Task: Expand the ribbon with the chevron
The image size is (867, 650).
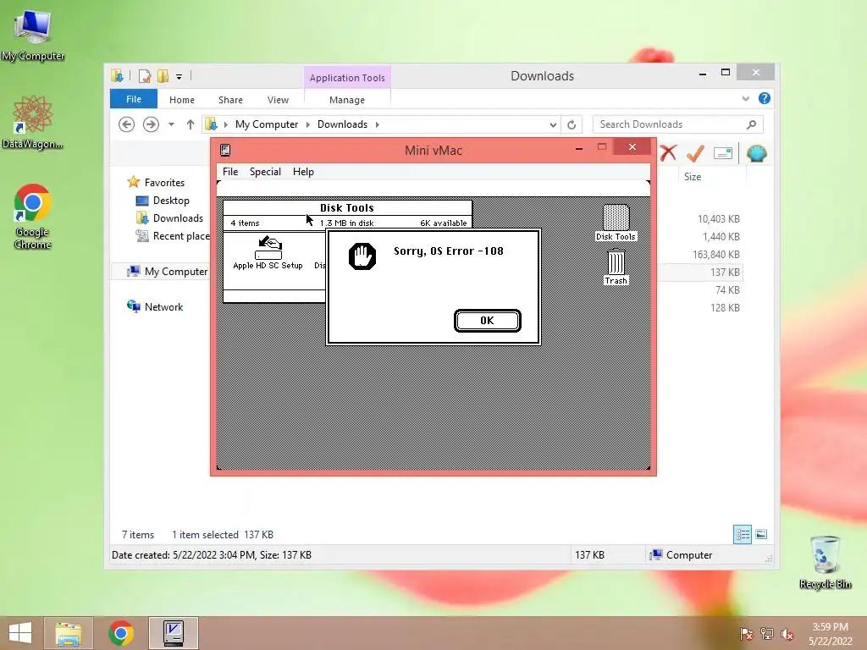Action: coord(745,99)
